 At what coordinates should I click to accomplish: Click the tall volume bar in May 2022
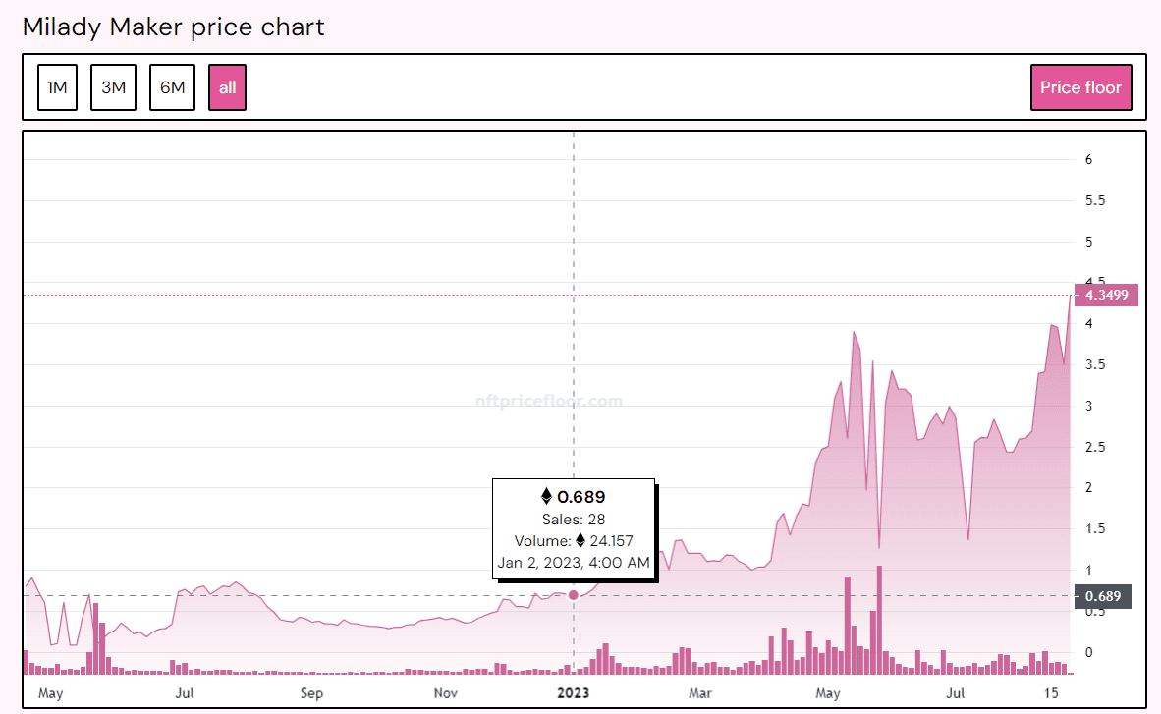(x=96, y=637)
